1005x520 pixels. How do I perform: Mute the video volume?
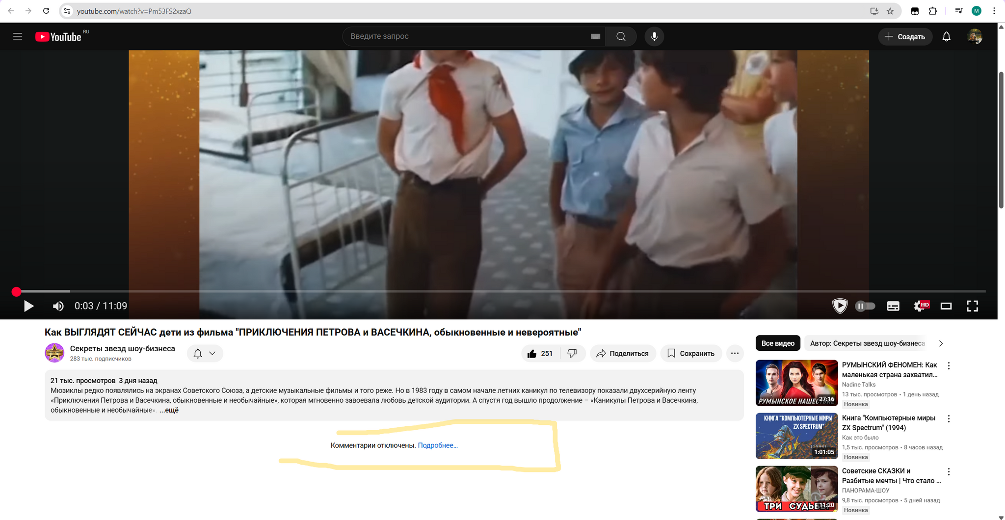(x=58, y=306)
